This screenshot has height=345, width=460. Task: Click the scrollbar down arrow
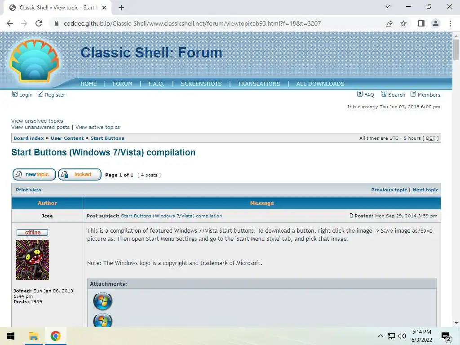[456, 323]
